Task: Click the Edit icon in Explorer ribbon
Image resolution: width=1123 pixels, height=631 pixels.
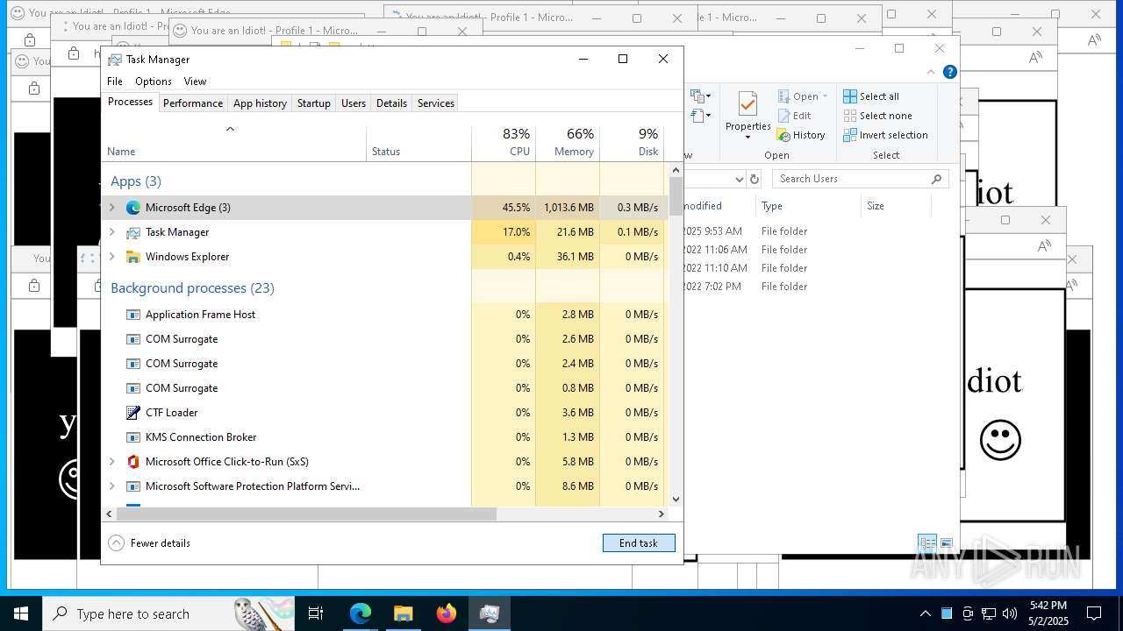Action: coord(784,116)
